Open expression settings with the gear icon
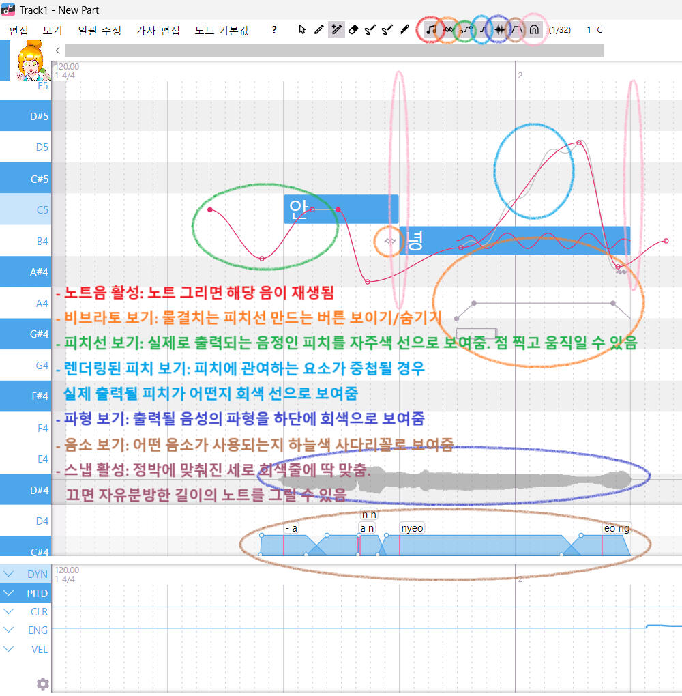Image resolution: width=682 pixels, height=696 pixels. (42, 683)
